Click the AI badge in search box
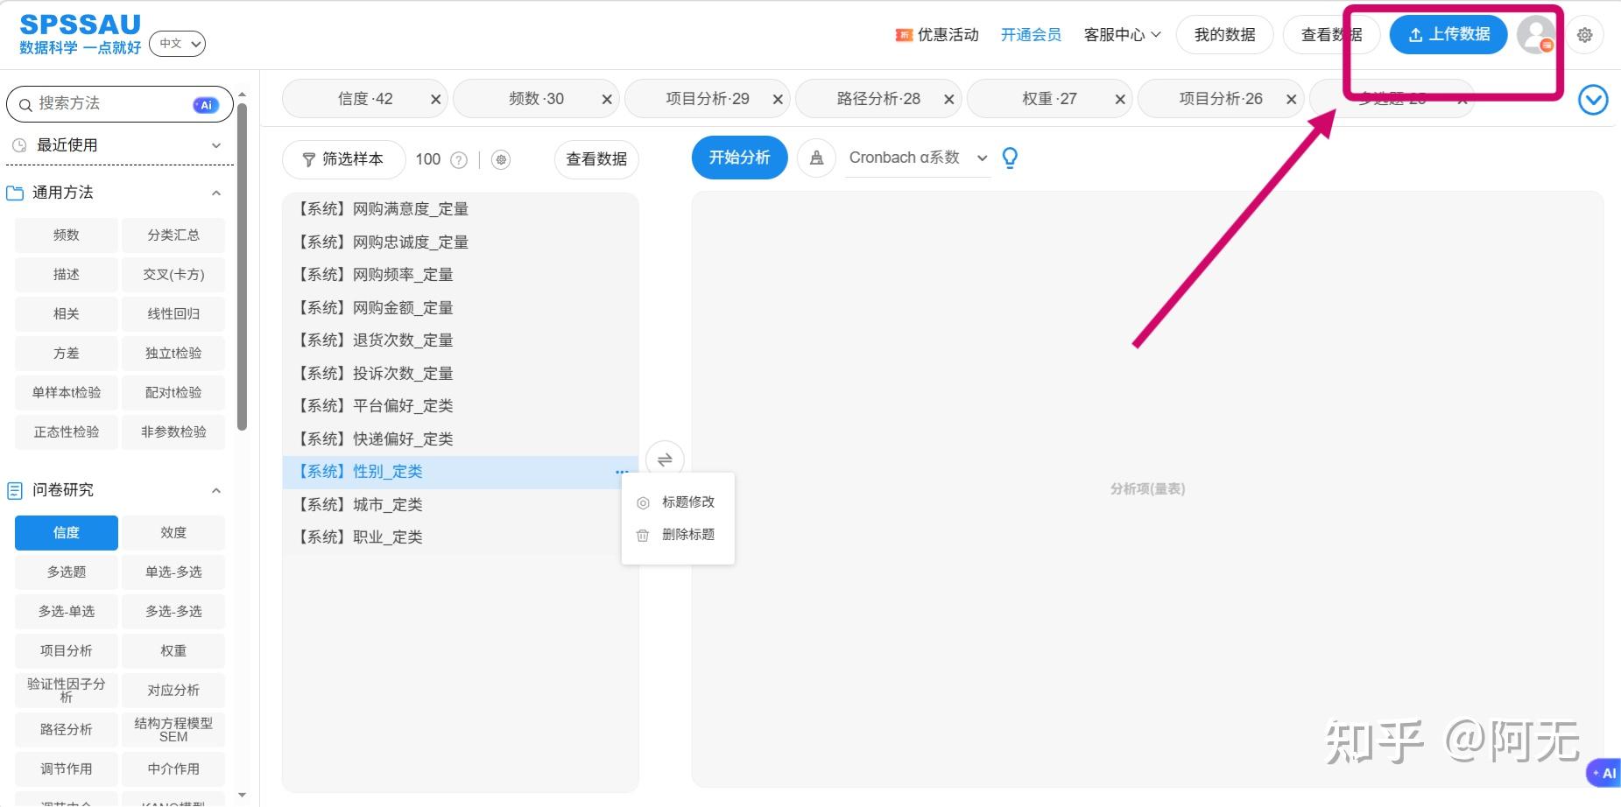 206,105
